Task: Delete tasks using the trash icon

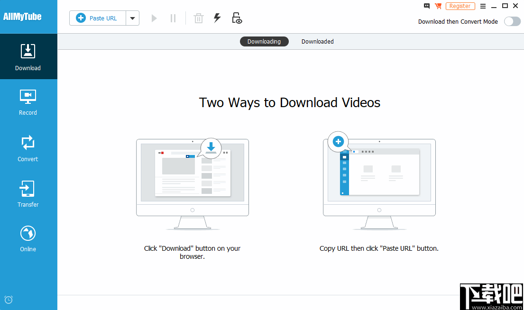Action: [198, 18]
